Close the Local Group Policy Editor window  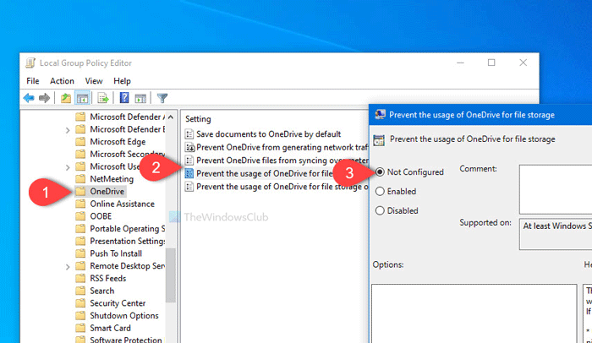pos(523,63)
